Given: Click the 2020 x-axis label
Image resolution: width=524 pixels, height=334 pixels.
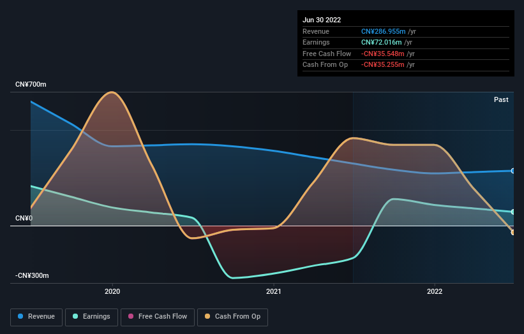Looking at the screenshot, I should tap(112, 291).
